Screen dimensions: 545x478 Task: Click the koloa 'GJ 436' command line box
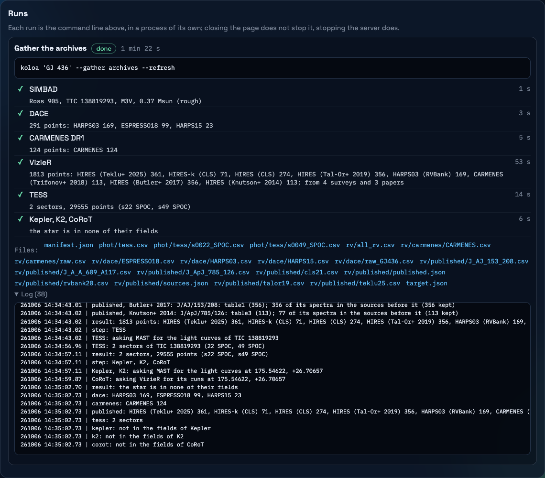272,68
